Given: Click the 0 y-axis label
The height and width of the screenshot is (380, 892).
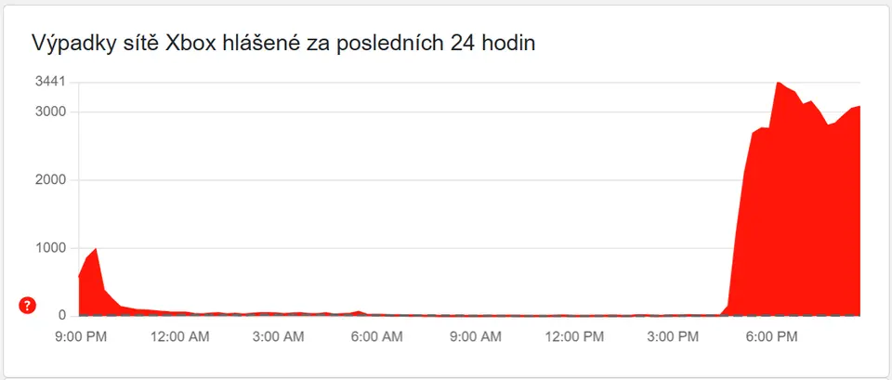Looking at the screenshot, I should [x=60, y=316].
